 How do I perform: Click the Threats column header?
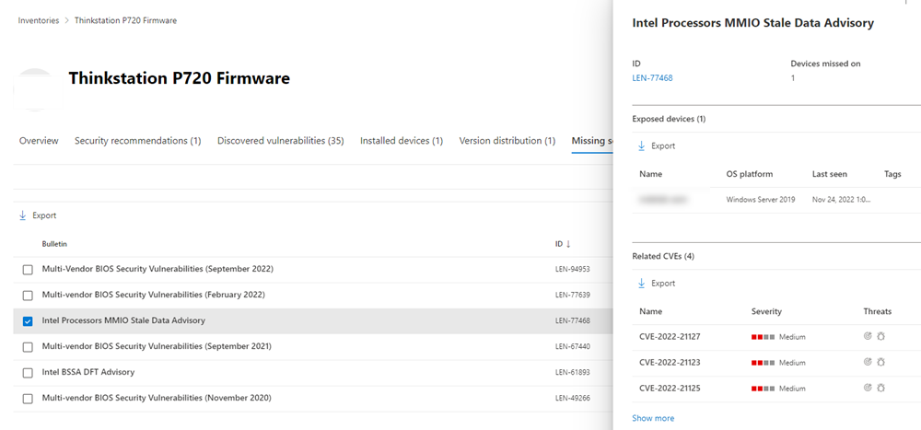878,311
